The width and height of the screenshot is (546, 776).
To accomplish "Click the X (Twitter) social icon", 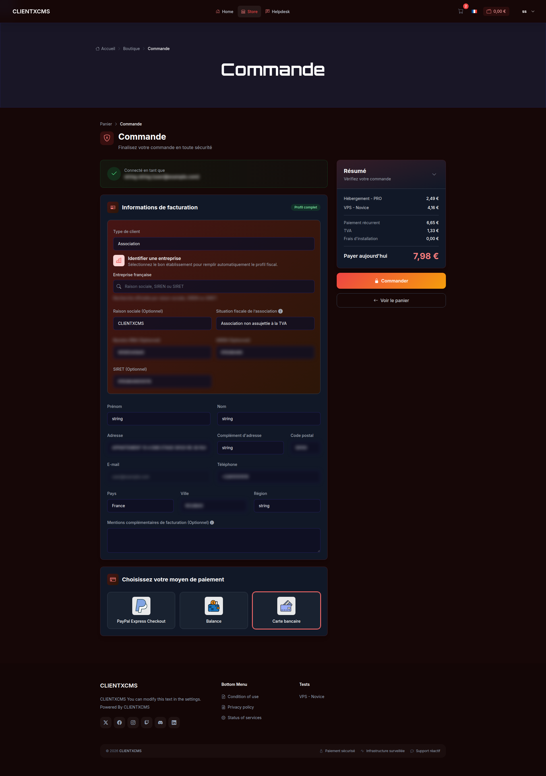I will tap(106, 722).
